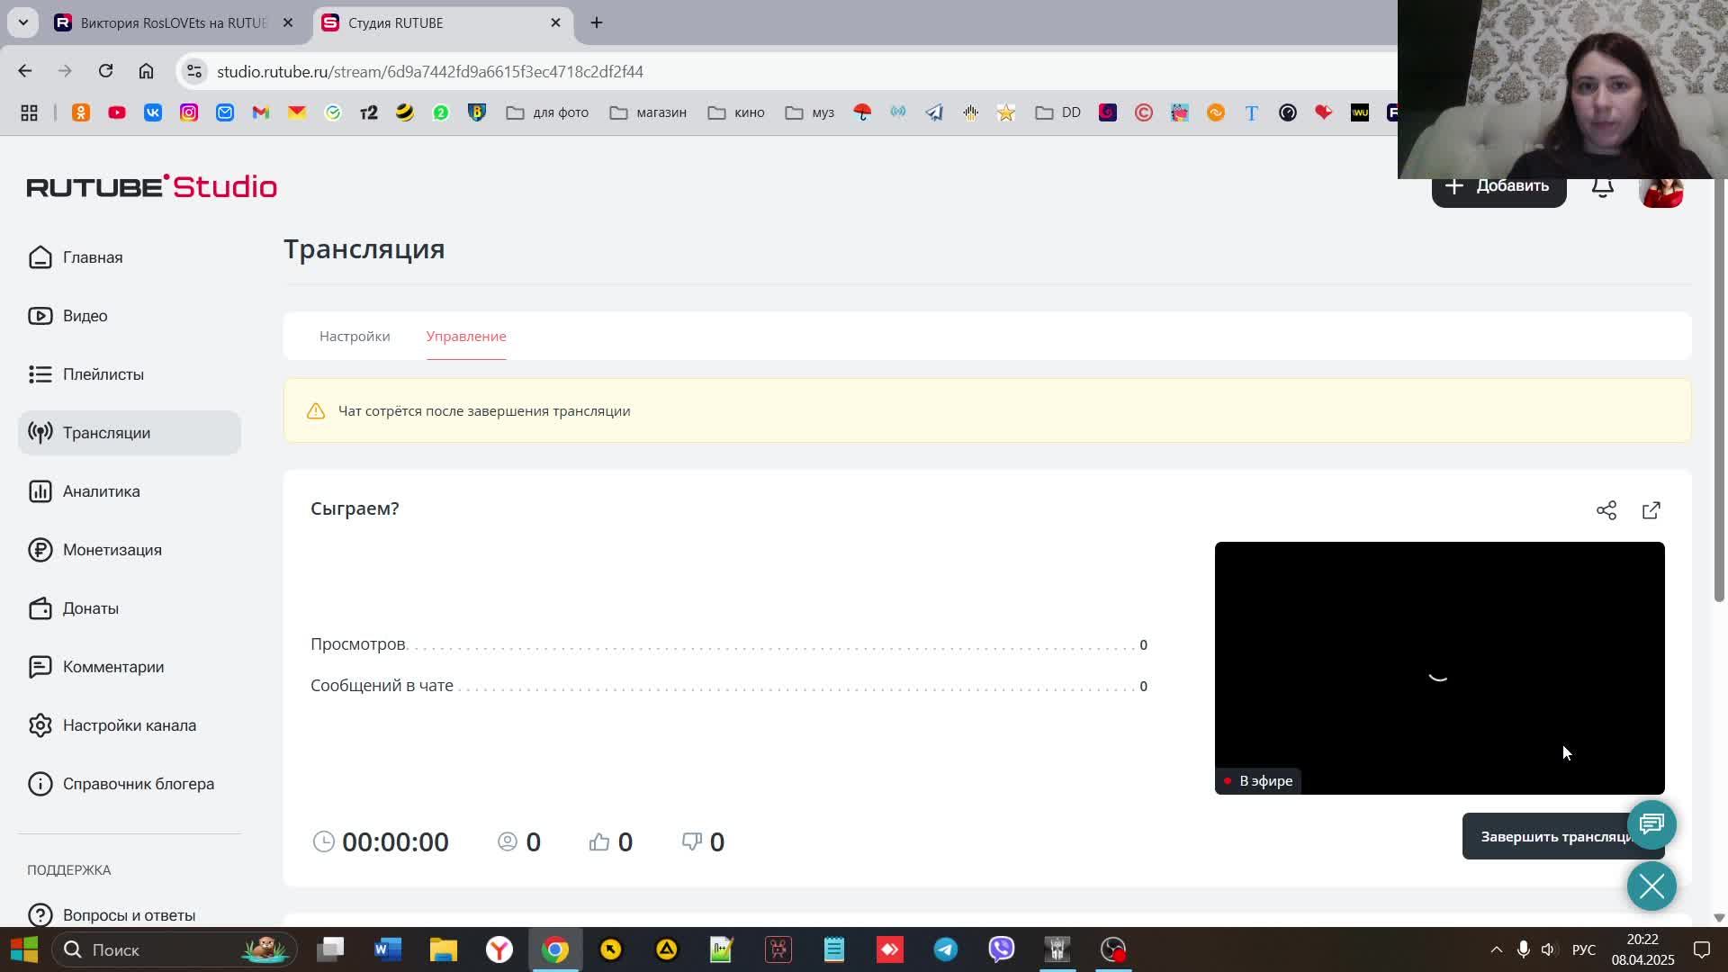
Task: Open the support chat bubble icon
Action: (1651, 824)
